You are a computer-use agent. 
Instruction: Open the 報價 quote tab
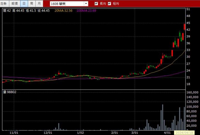pos(14,4)
